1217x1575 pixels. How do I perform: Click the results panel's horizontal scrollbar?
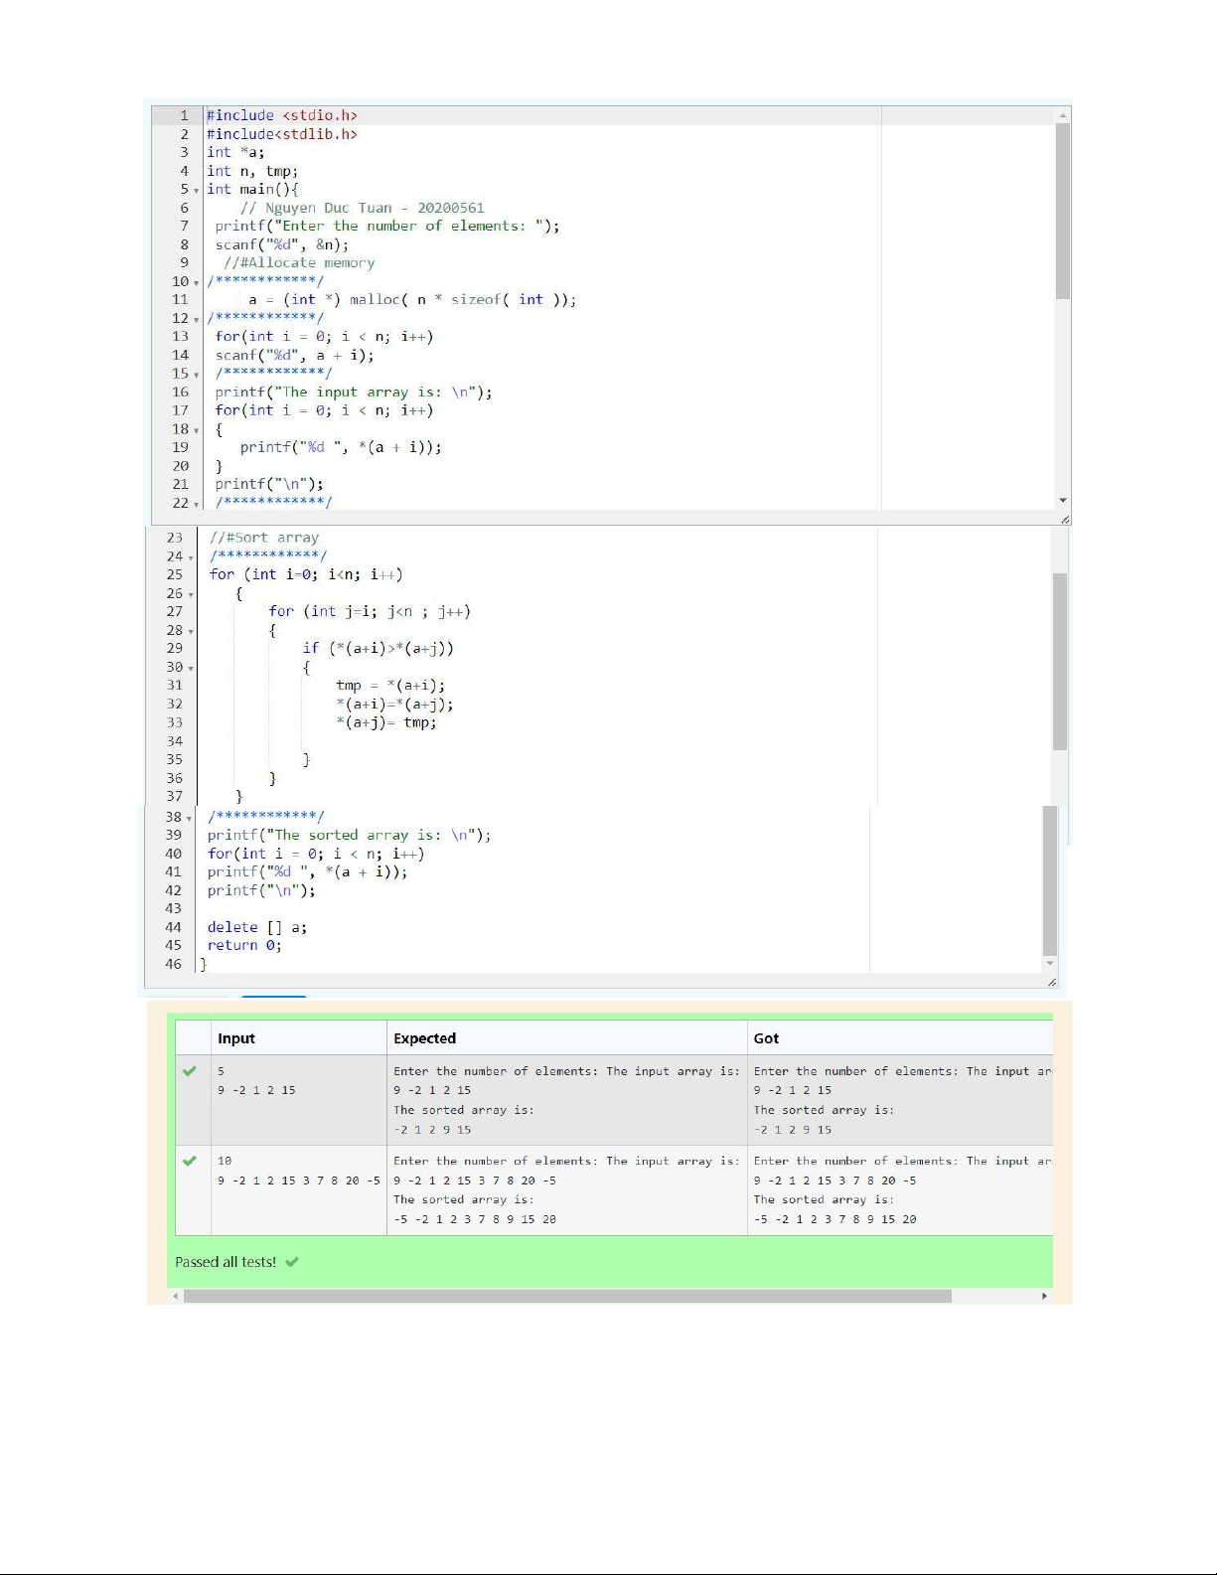[x=566, y=1296]
